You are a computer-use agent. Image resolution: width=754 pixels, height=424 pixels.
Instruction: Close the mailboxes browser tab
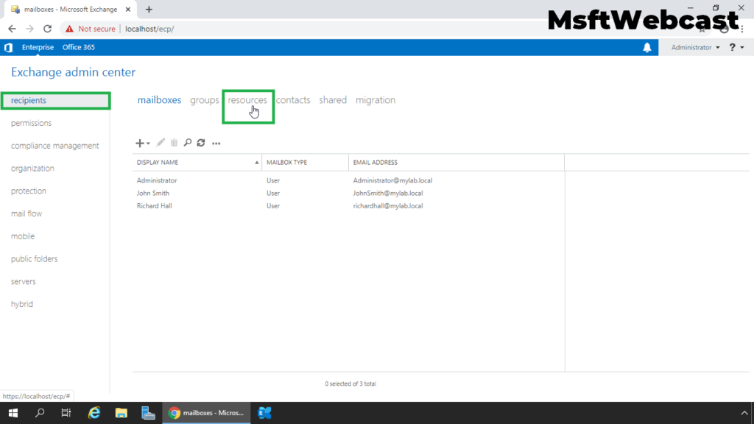[128, 9]
